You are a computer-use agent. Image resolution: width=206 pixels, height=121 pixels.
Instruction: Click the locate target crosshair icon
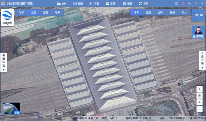[199, 96]
